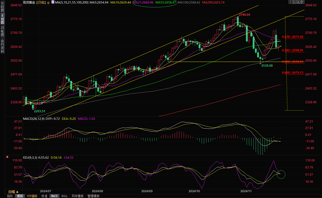Click the scroll-left chart navigation icon
The width and height of the screenshot is (322, 198).
coord(294,2)
